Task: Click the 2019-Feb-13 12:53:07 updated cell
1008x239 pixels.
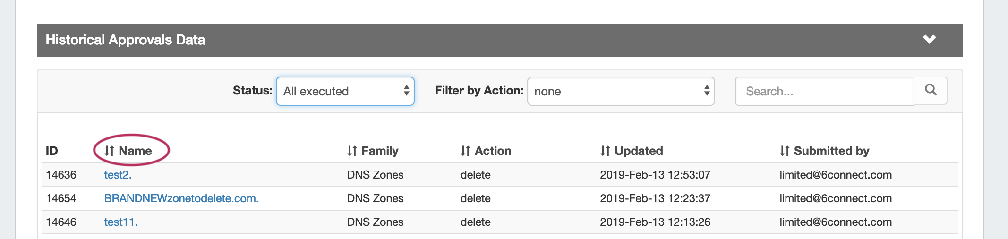Action: (x=655, y=175)
